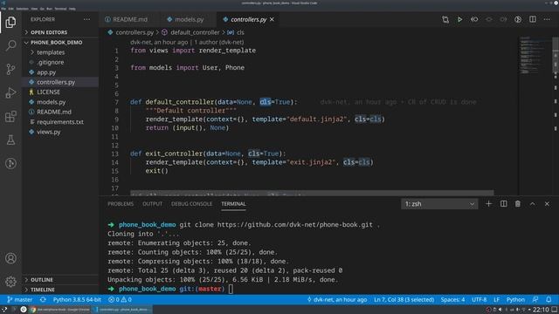The height and width of the screenshot is (314, 559).
Task: Run Python file with the play icon
Action: [x=460, y=19]
